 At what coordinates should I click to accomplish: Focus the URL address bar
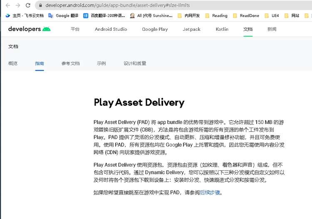(173, 5)
